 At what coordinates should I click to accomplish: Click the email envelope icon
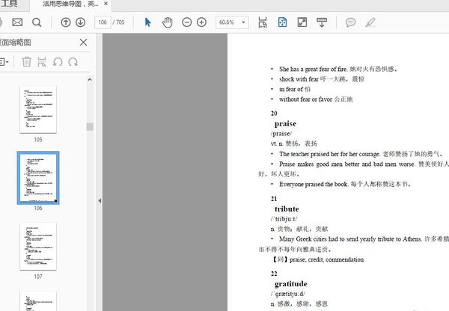(x=17, y=22)
